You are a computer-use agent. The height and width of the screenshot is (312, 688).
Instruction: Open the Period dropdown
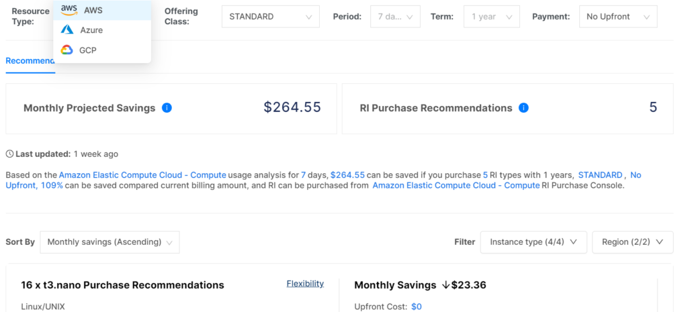click(395, 17)
